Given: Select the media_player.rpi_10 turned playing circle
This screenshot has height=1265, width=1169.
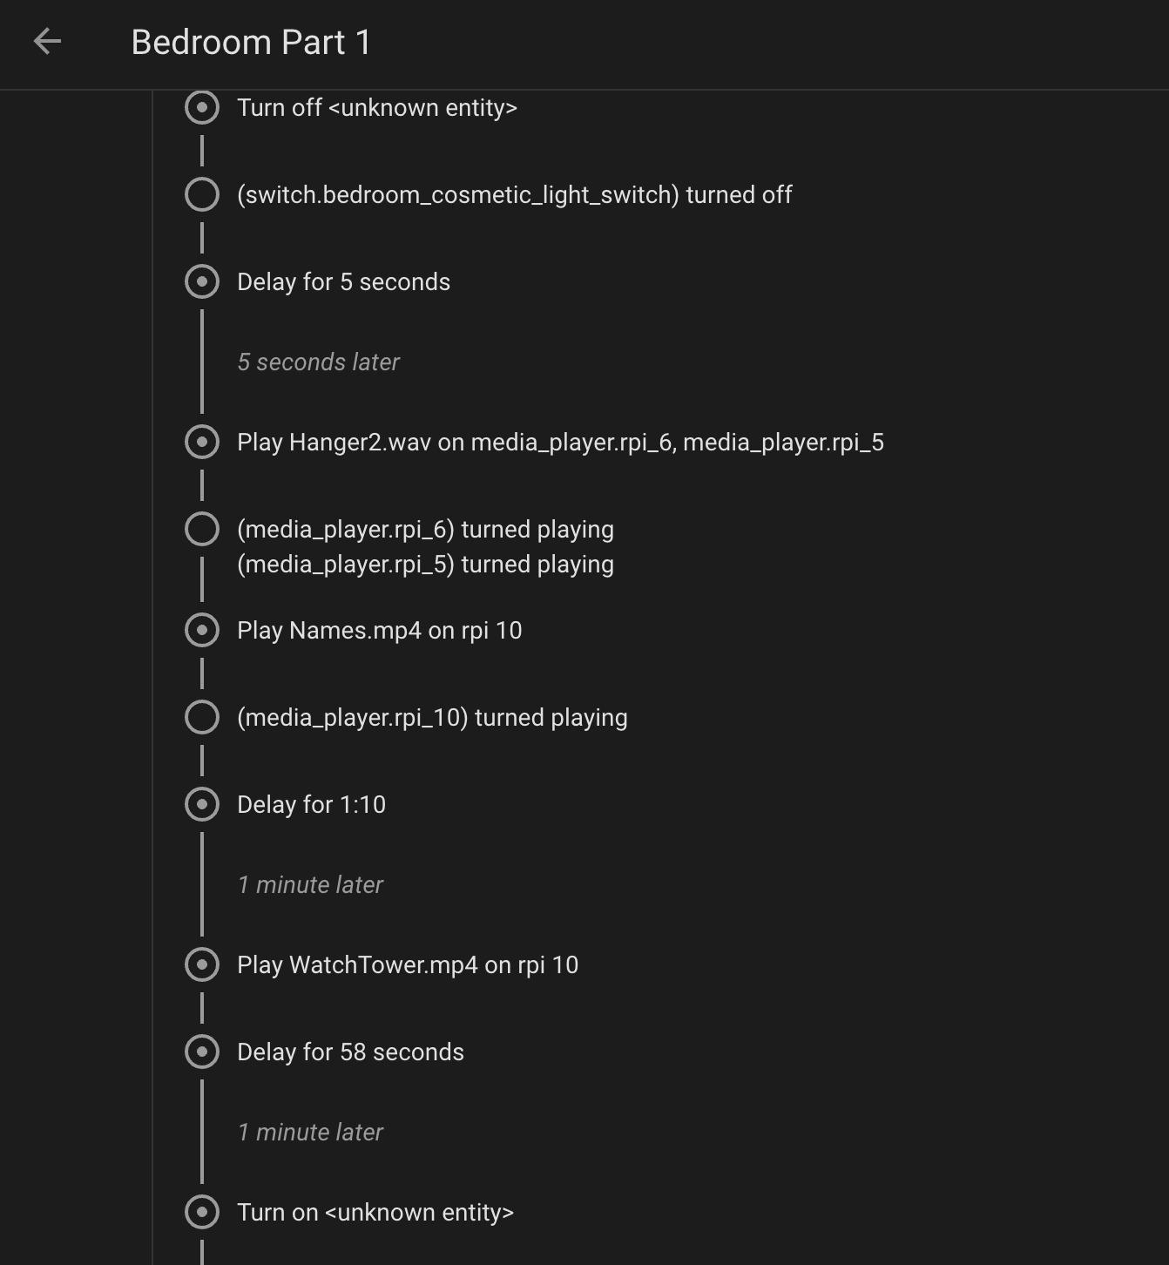Looking at the screenshot, I should click(x=202, y=717).
